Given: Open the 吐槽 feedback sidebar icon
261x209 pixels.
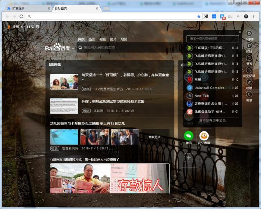Looking at the screenshot, I should [249, 82].
